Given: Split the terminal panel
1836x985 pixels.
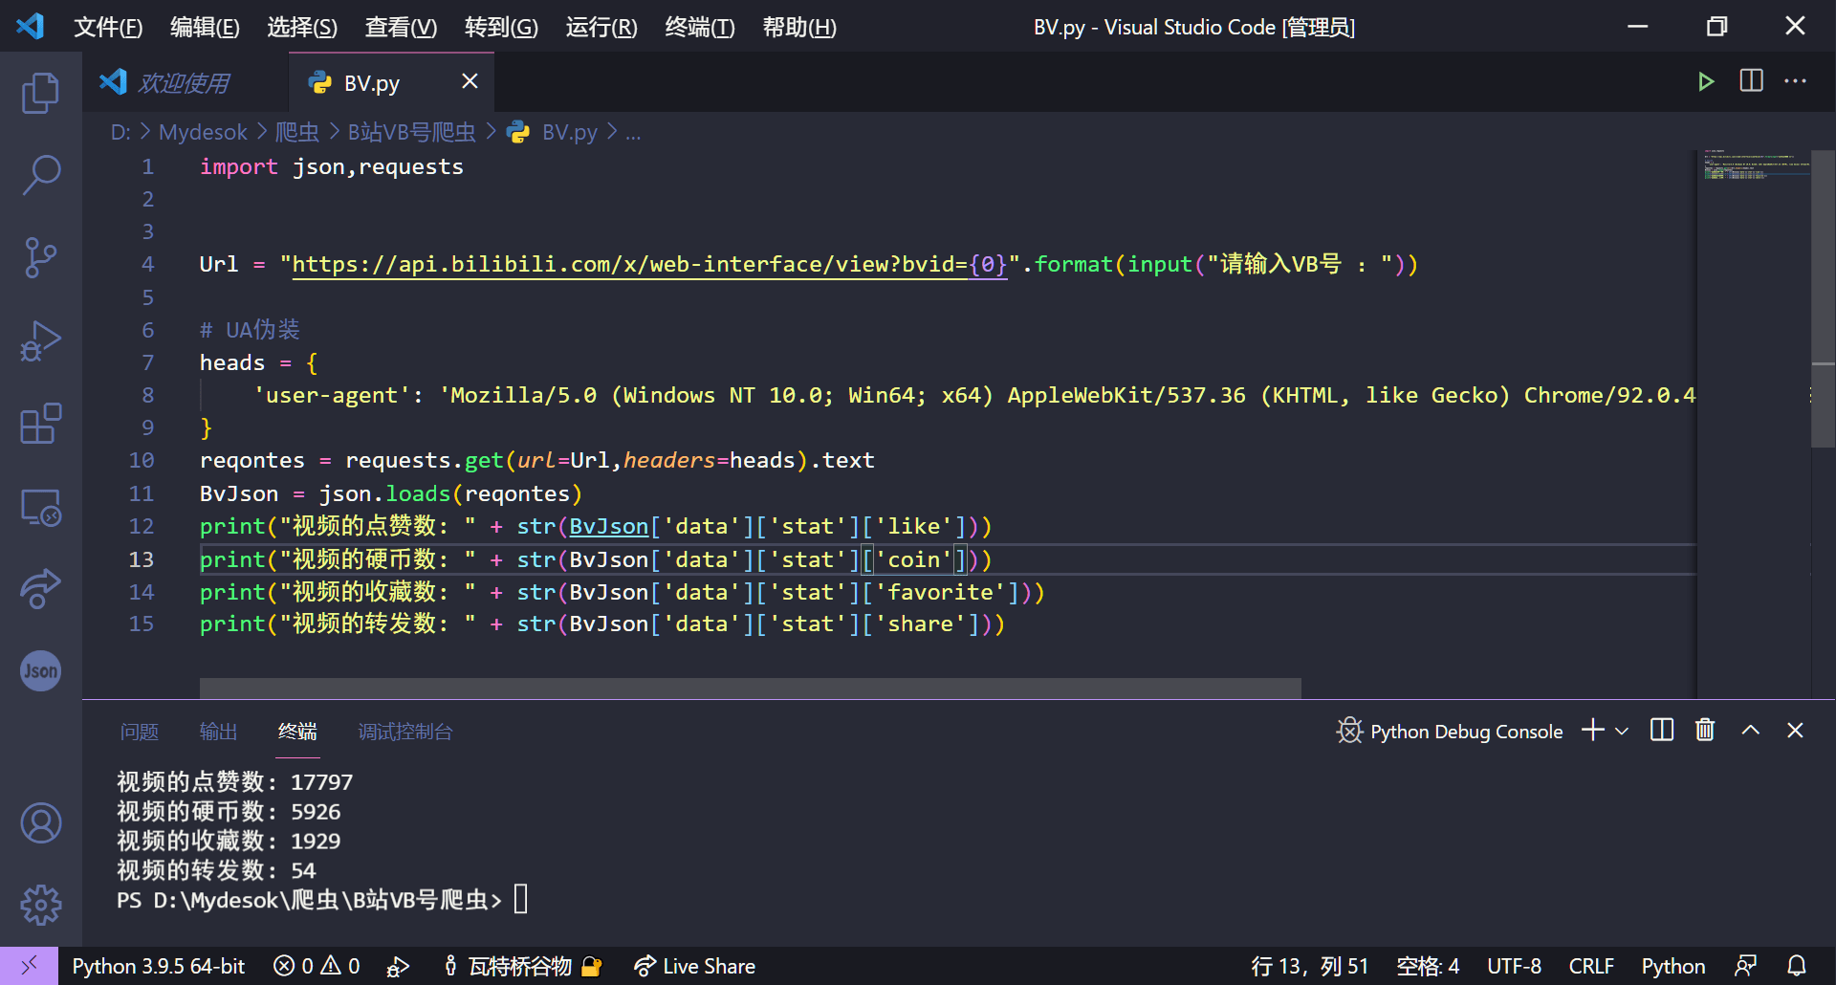Looking at the screenshot, I should [1662, 731].
